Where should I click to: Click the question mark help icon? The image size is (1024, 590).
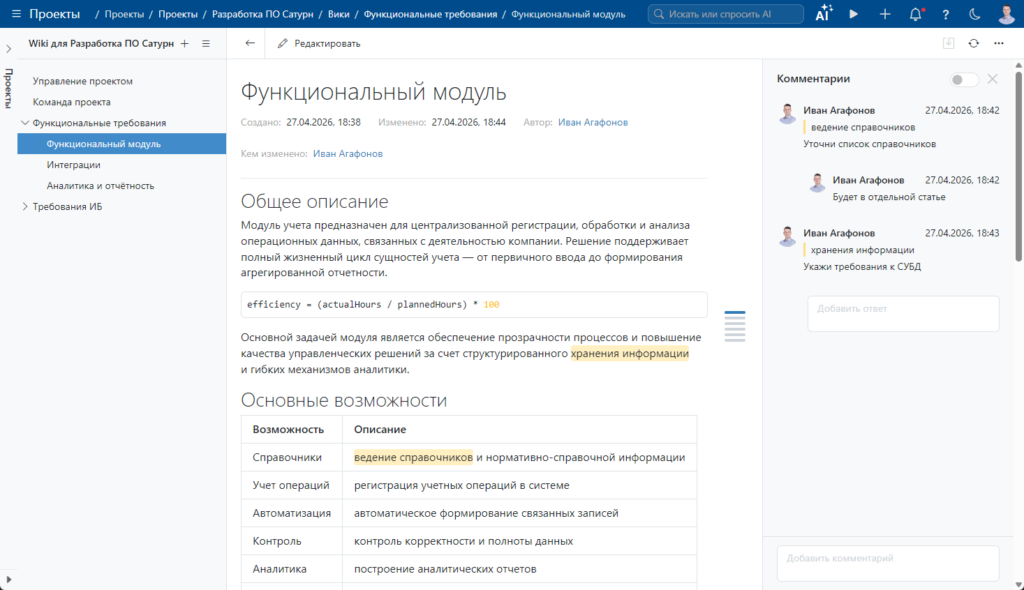click(x=947, y=13)
